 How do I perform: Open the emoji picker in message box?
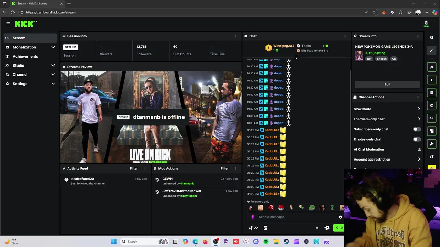point(341,217)
